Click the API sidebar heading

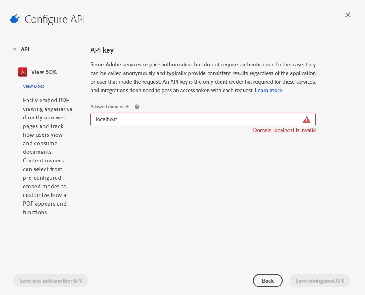click(x=25, y=49)
